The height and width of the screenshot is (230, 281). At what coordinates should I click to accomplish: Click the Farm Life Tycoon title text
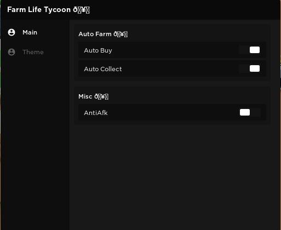coord(39,10)
